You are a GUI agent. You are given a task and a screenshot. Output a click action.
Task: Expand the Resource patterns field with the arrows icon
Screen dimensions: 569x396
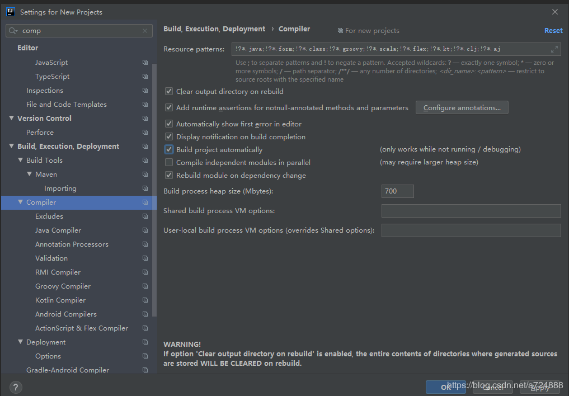(x=554, y=49)
